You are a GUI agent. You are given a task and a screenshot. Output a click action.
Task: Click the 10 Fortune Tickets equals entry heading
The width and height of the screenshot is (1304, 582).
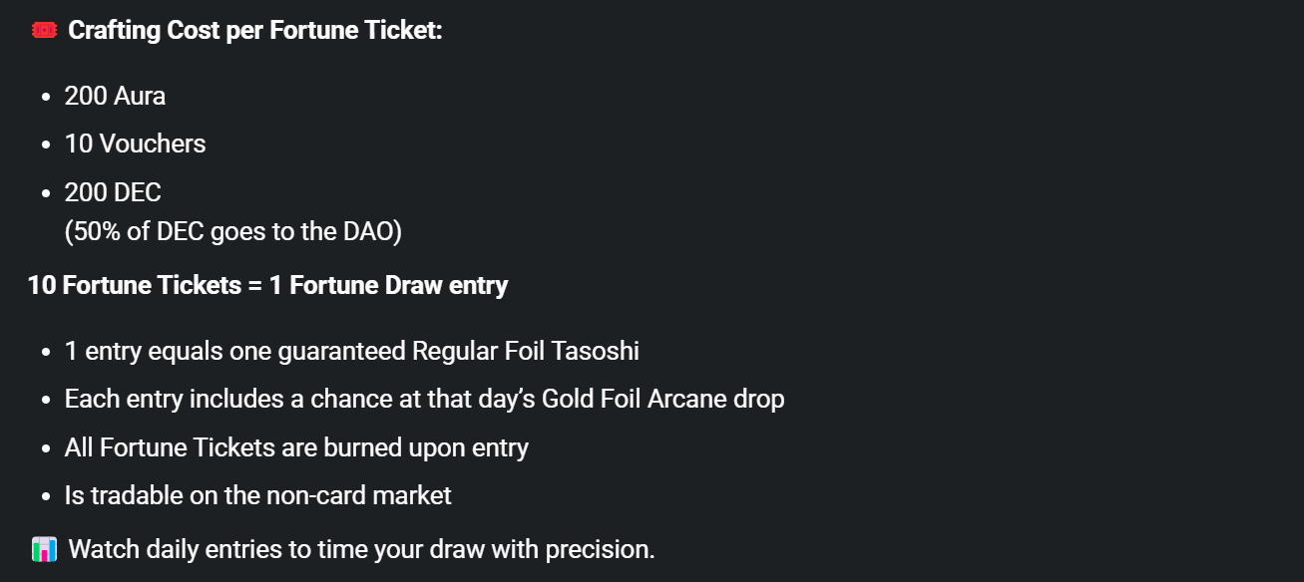[x=268, y=285]
